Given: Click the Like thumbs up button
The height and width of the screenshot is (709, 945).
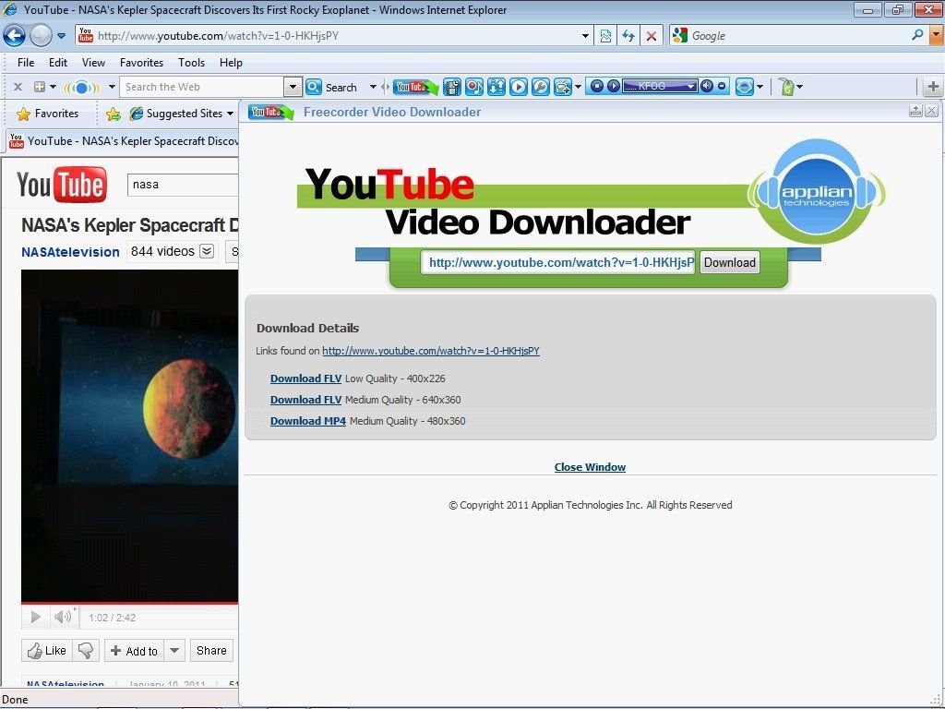Looking at the screenshot, I should click(x=47, y=651).
